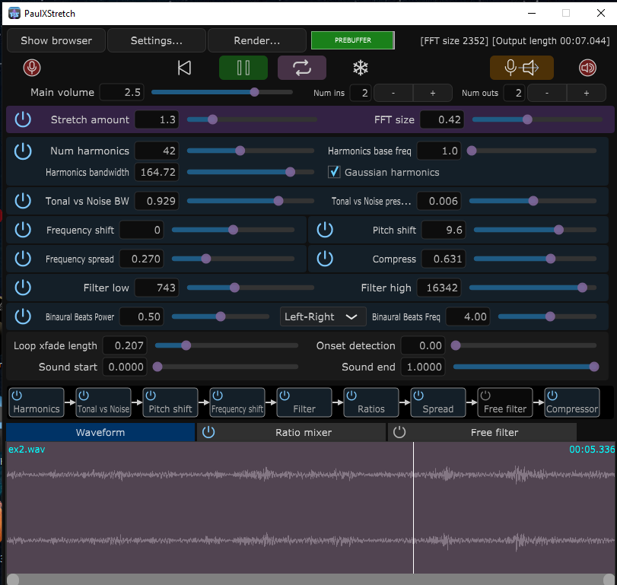Toggle the Frequency spread power icon
Screen dimensions: 617x585
click(x=23, y=259)
